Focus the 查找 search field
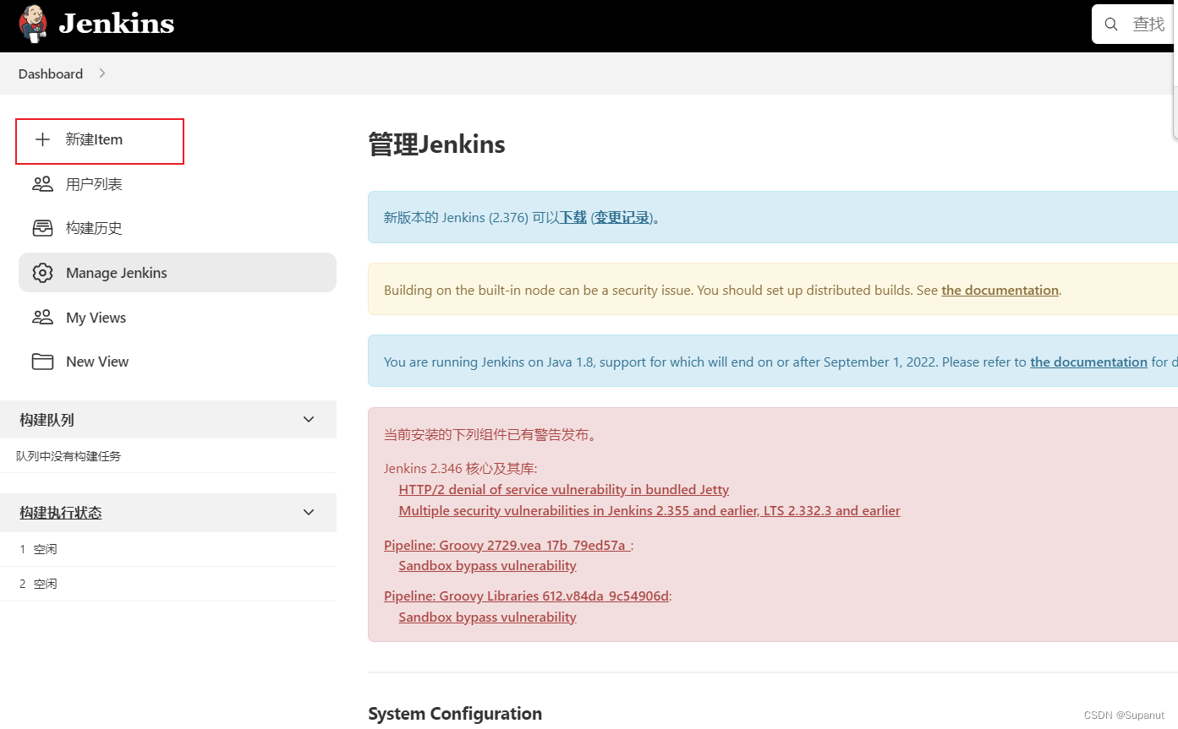Image resolution: width=1178 pixels, height=729 pixels. click(x=1136, y=24)
